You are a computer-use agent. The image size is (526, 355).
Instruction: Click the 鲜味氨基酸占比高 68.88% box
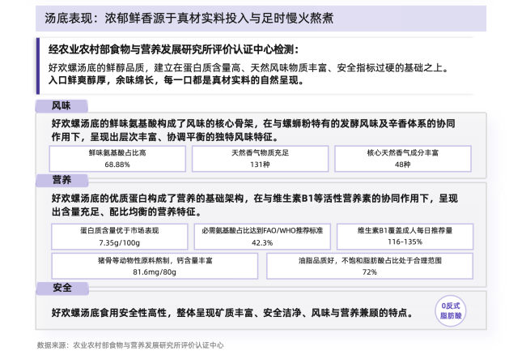(x=117, y=159)
